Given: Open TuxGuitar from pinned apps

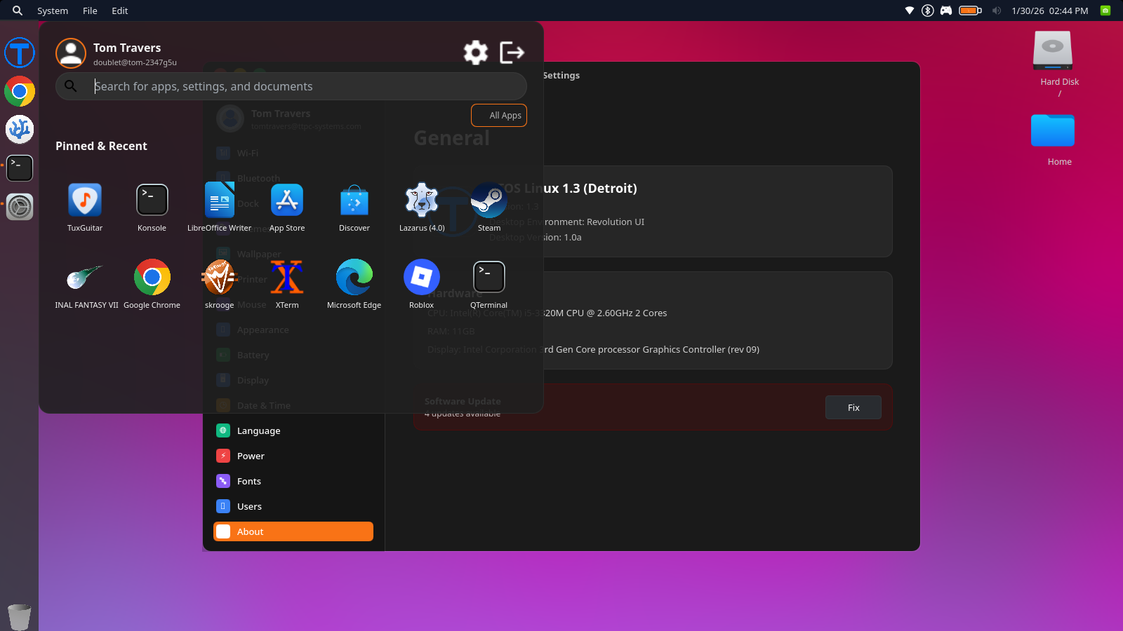Looking at the screenshot, I should click(85, 201).
